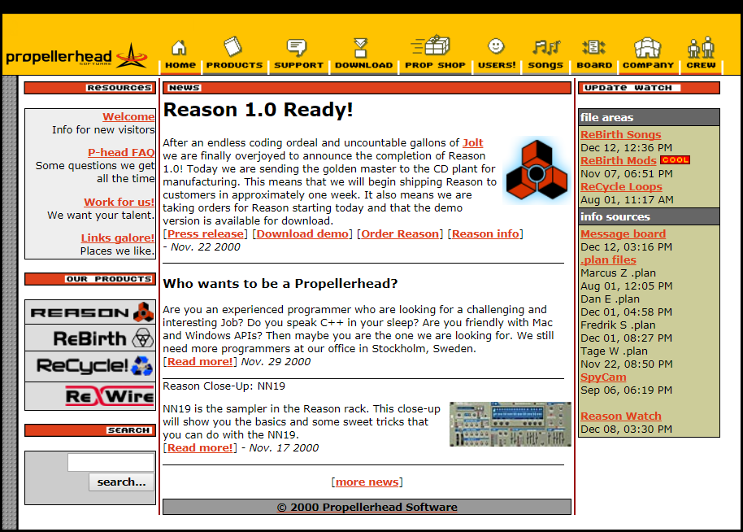Open the Songs music notes icon
This screenshot has width=743, height=532.
tap(546, 47)
